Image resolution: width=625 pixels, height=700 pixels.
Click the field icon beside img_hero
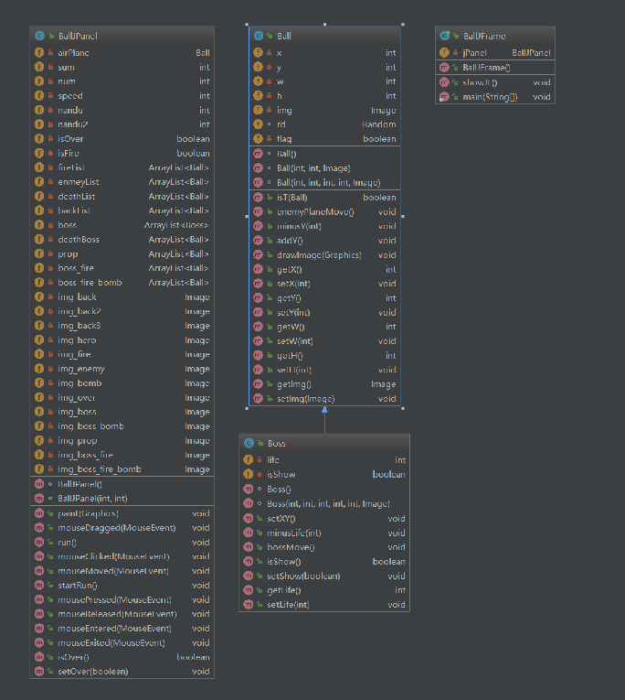(39, 340)
